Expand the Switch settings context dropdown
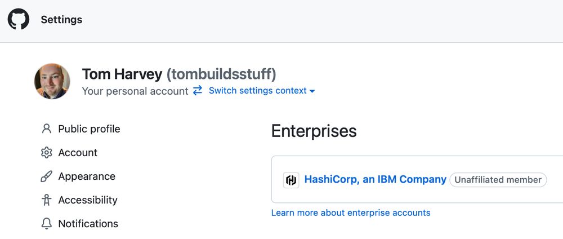The height and width of the screenshot is (239, 563). coord(262,91)
